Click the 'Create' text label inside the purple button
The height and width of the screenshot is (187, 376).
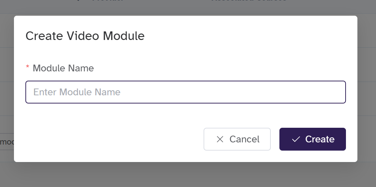point(320,139)
